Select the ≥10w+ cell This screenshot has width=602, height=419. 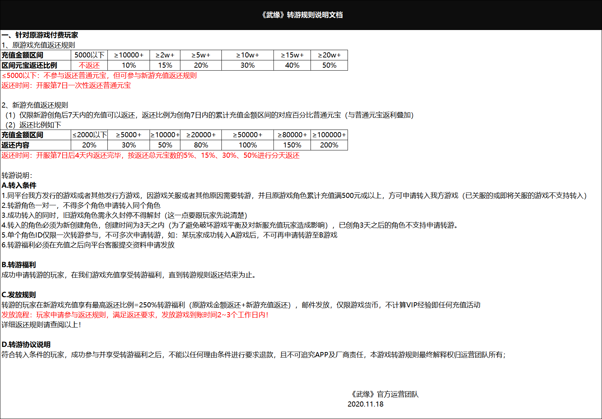point(247,55)
